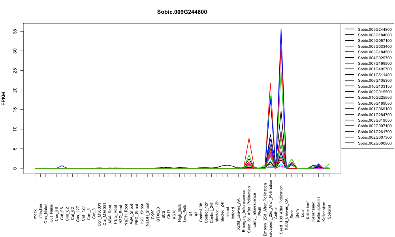Click the Seed_10d_After_Pollination x-axis label
Image resolution: width=395 pixels, height=237 pixels.
[281, 210]
